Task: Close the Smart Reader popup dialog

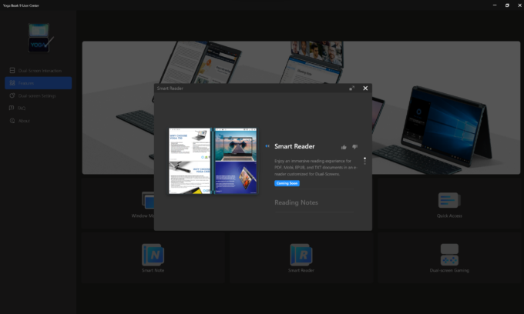Action: pyautogui.click(x=365, y=89)
